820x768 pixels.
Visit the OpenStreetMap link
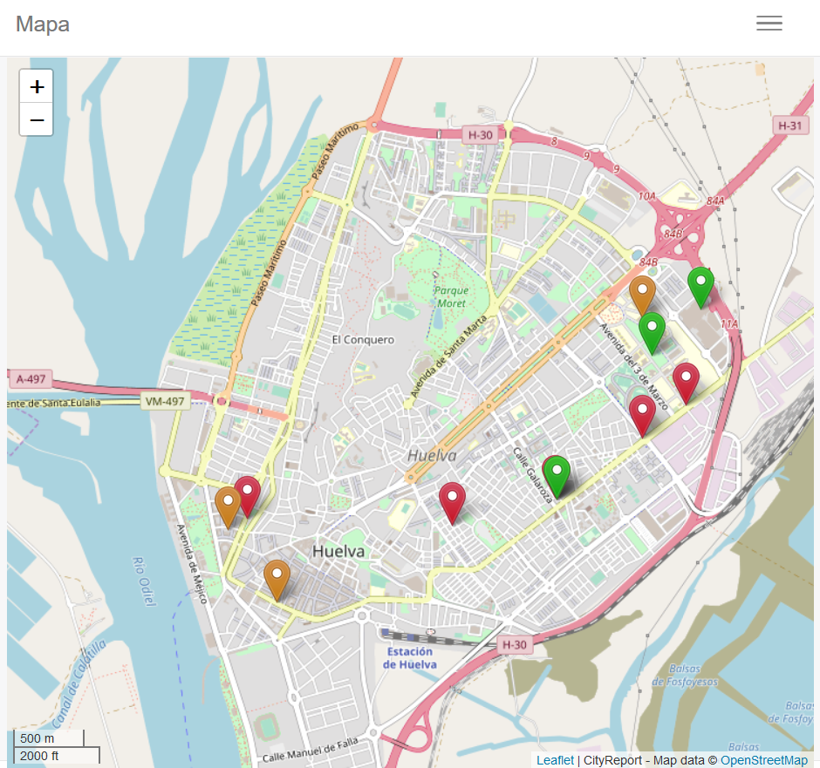763,760
